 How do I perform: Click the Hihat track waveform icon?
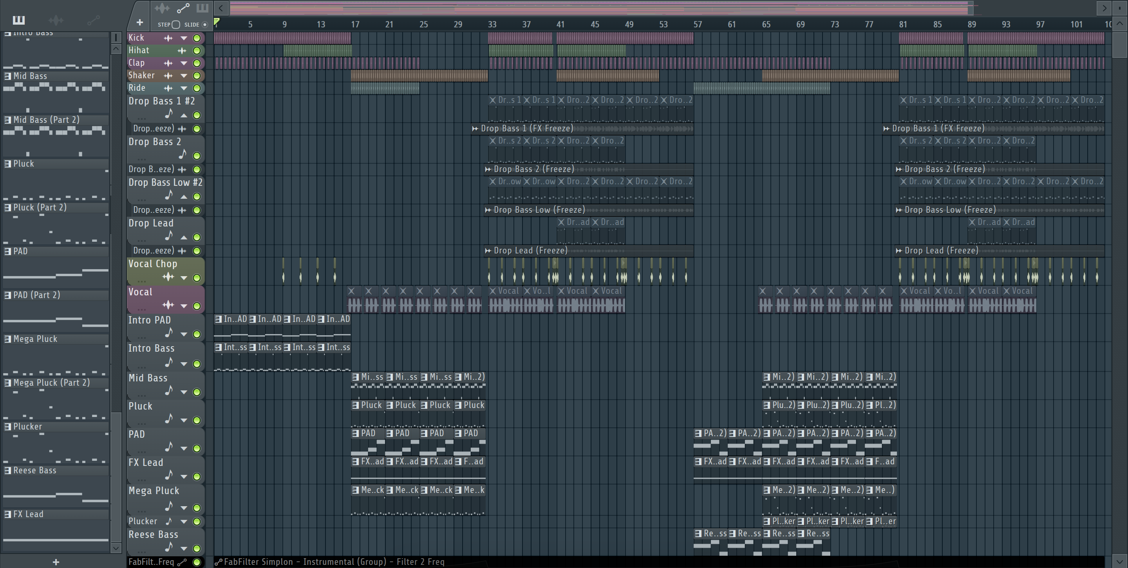coord(181,51)
